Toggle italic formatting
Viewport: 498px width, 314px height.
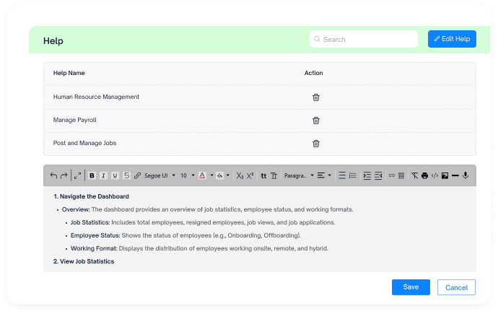[x=103, y=175]
